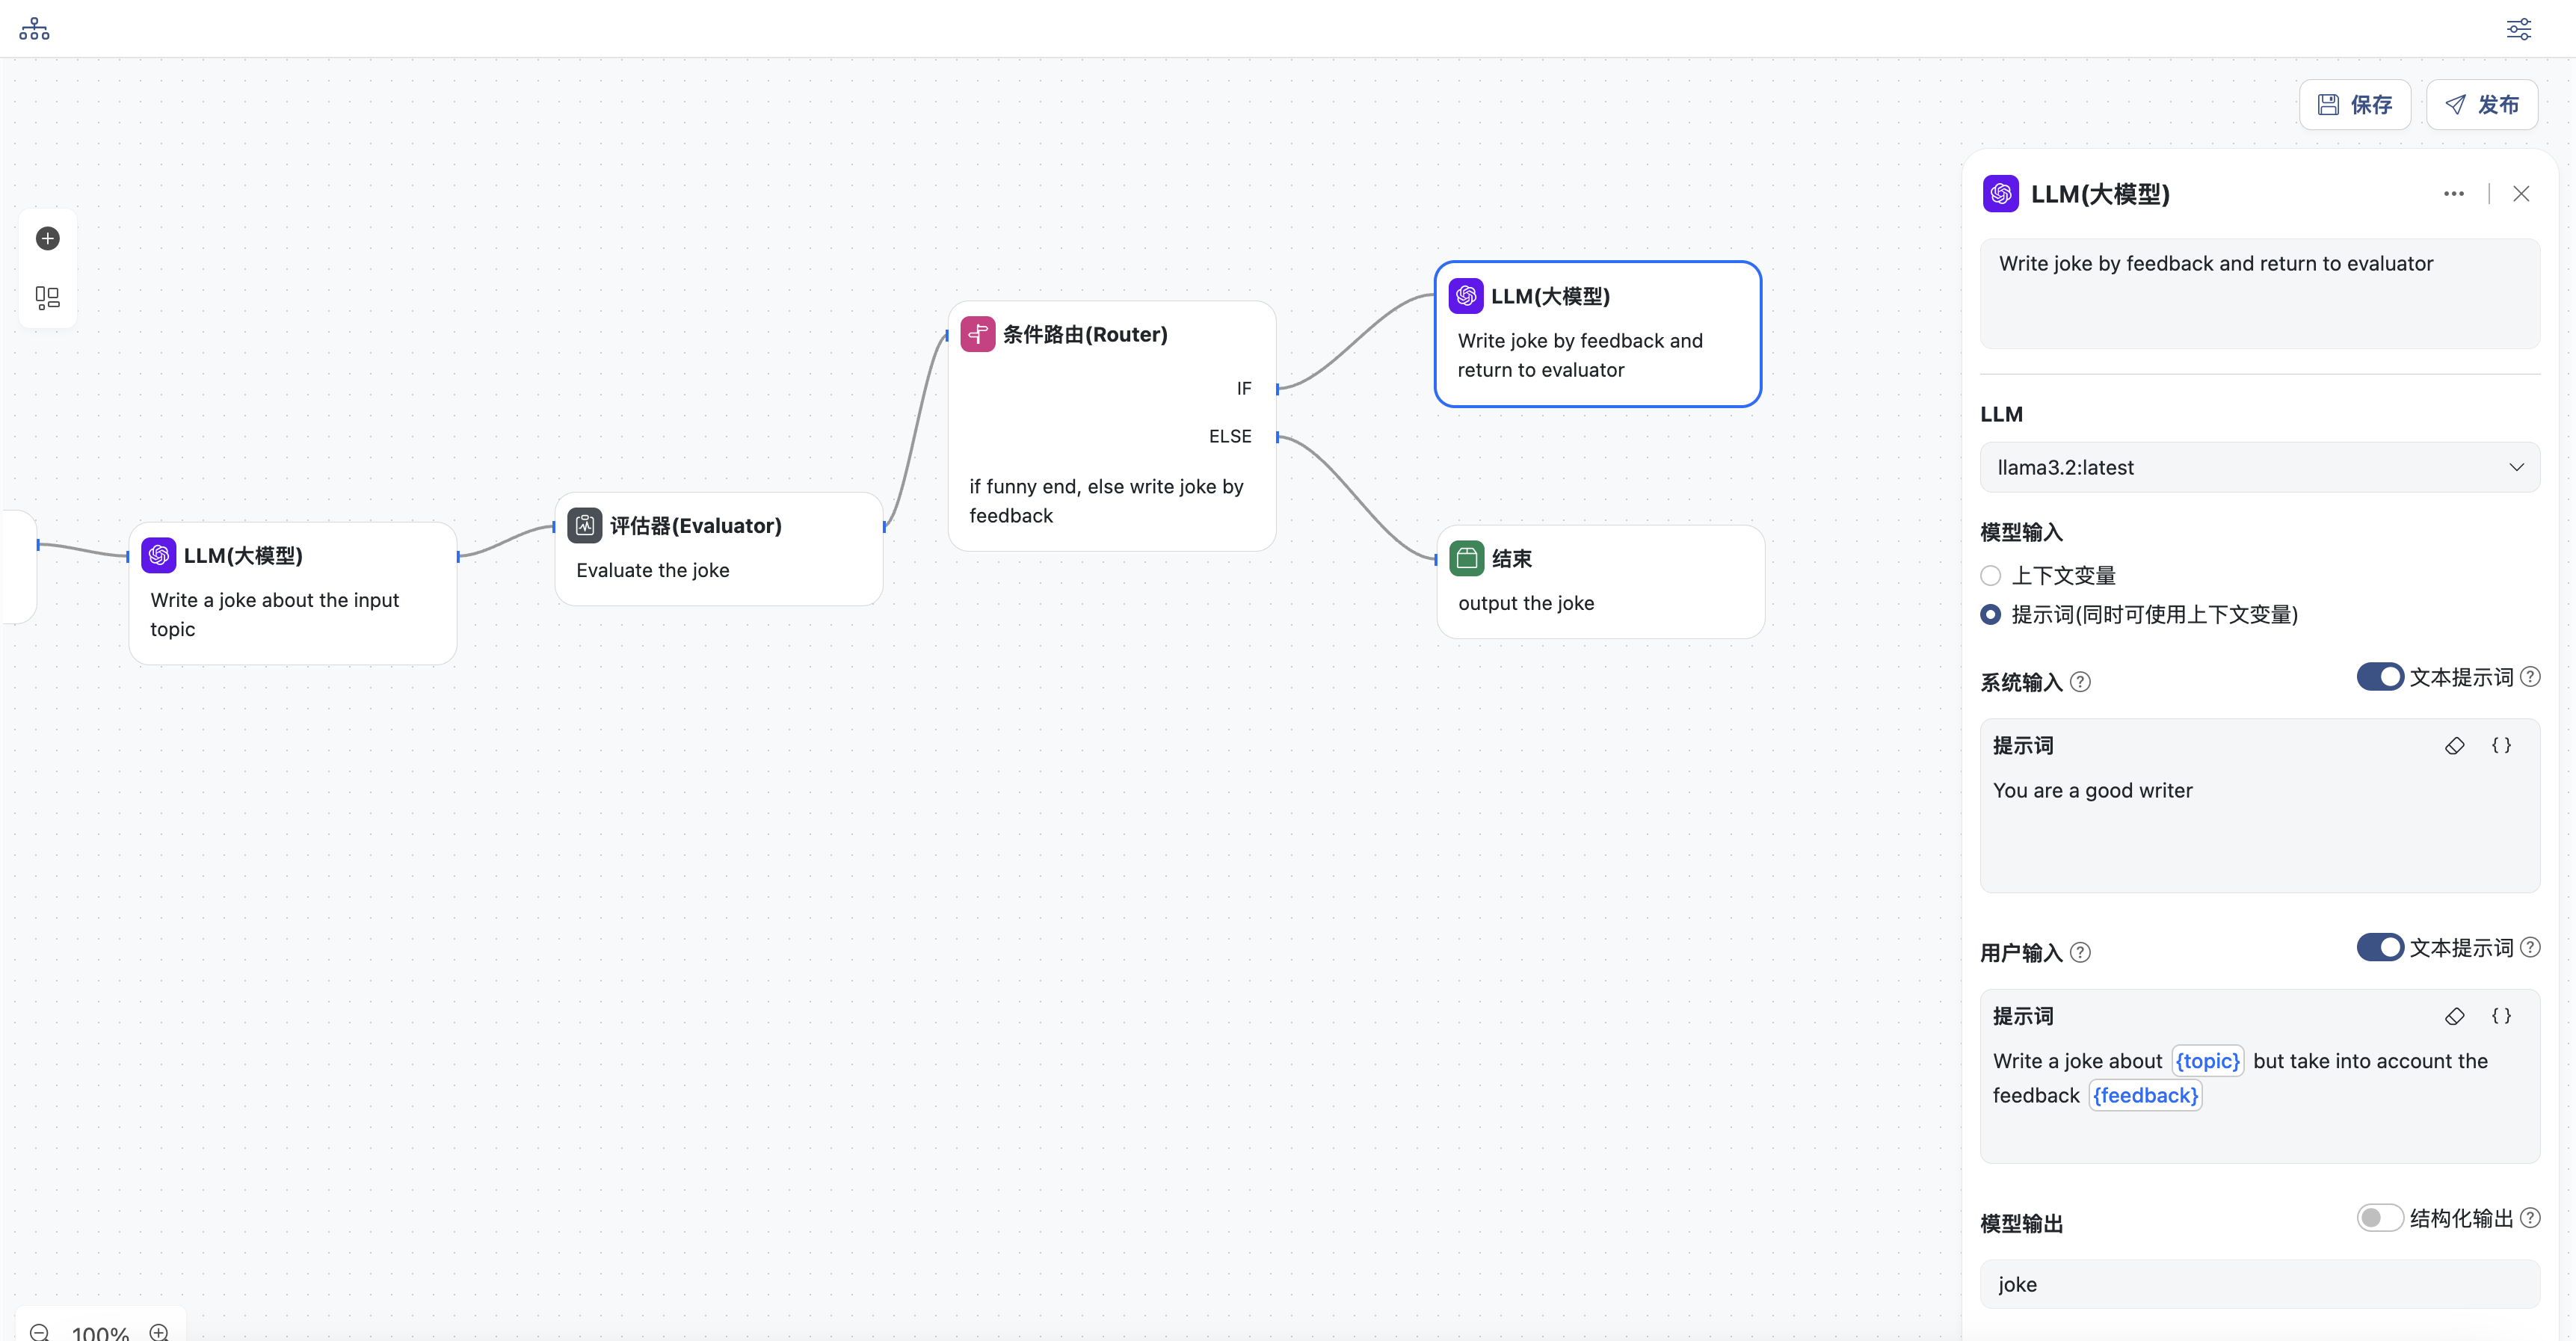Click eraser icon in system prompt box

2454,746
